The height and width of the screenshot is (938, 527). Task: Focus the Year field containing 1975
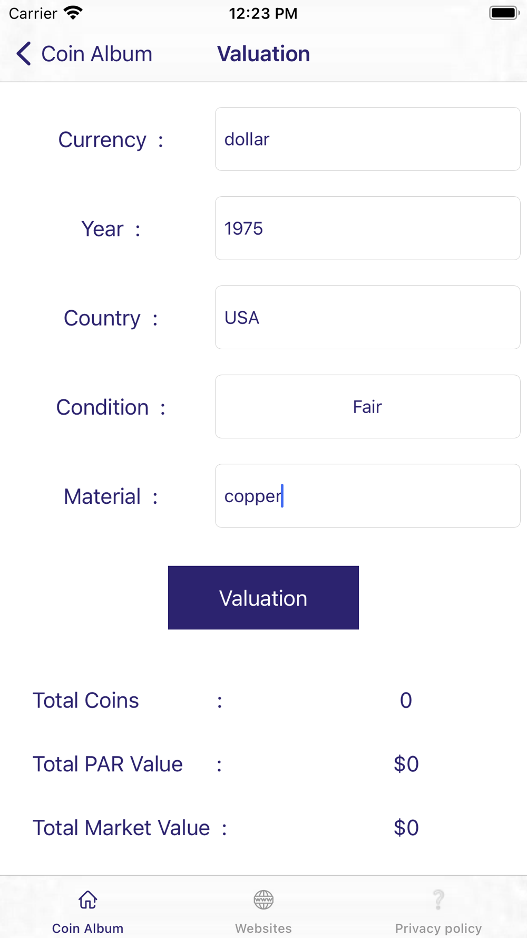[x=368, y=228]
